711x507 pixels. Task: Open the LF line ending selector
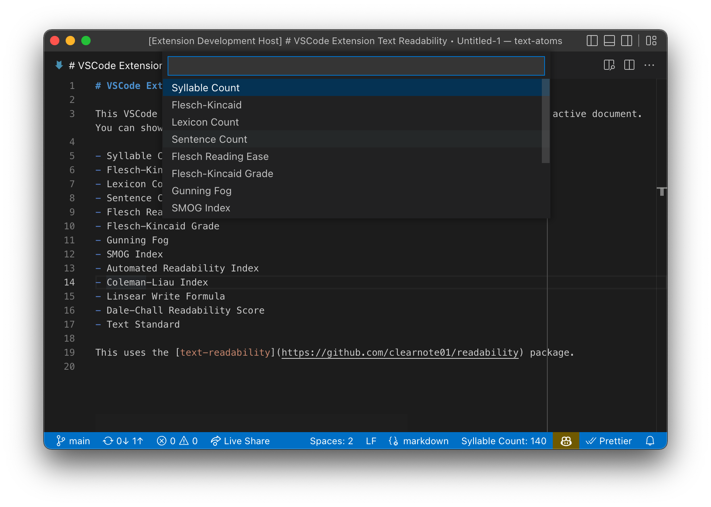[370, 441]
